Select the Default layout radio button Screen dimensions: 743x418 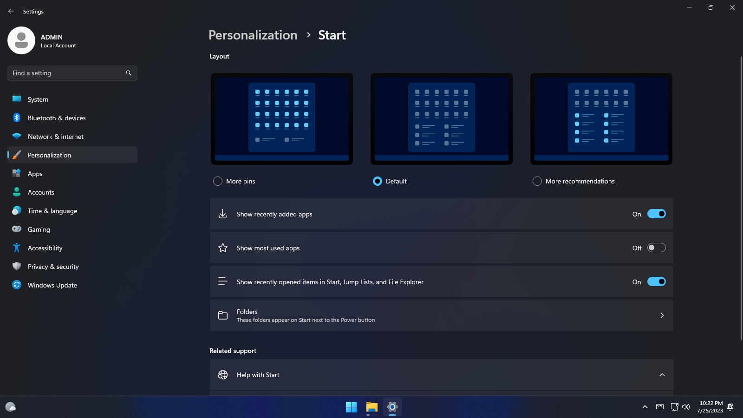[378, 181]
